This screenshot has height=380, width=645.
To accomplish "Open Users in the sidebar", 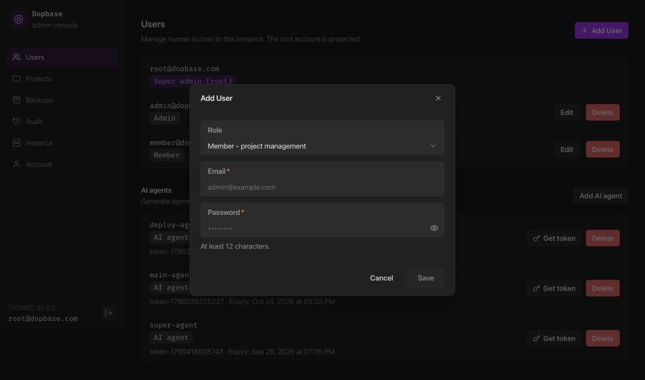I will click(x=62, y=57).
